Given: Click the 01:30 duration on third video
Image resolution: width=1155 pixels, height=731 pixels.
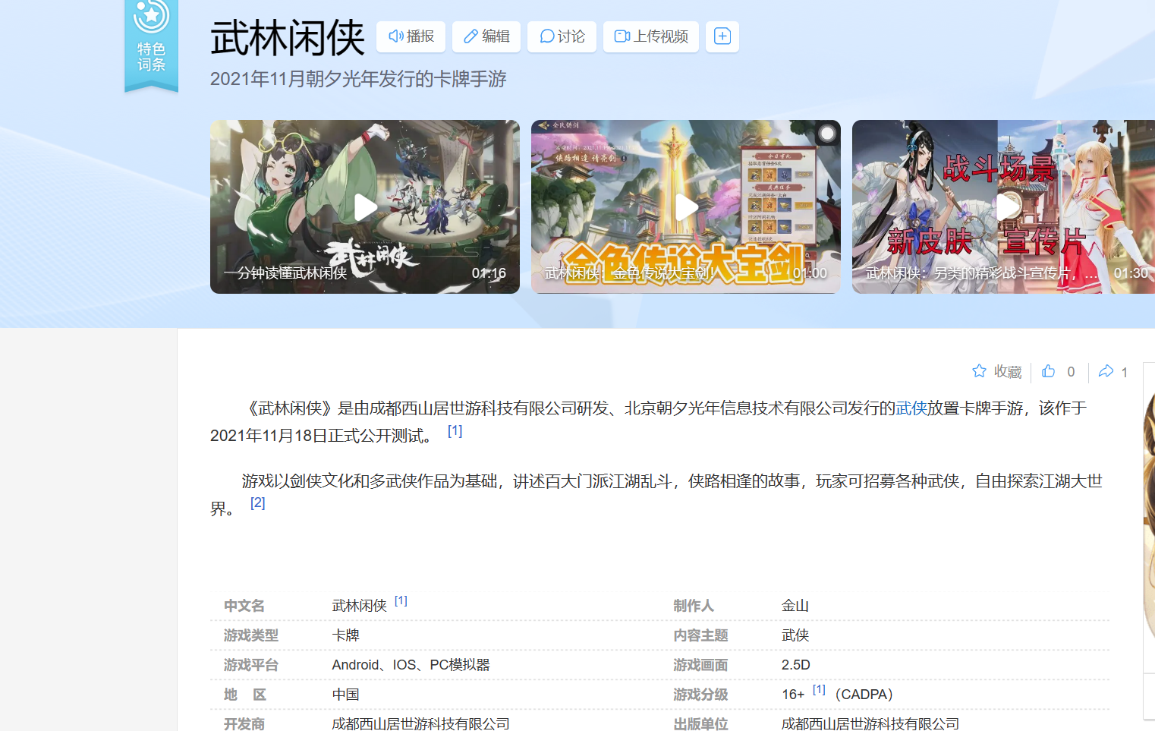Looking at the screenshot, I should click(1131, 273).
